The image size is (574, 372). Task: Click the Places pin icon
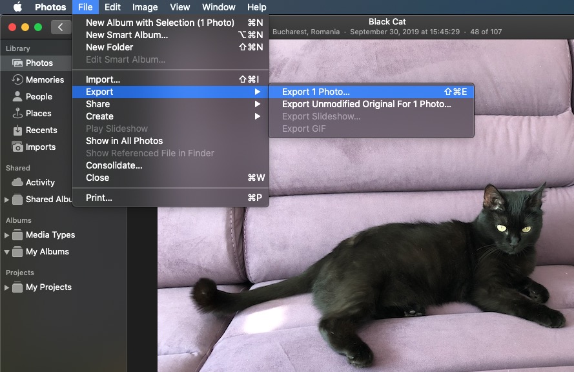click(17, 114)
